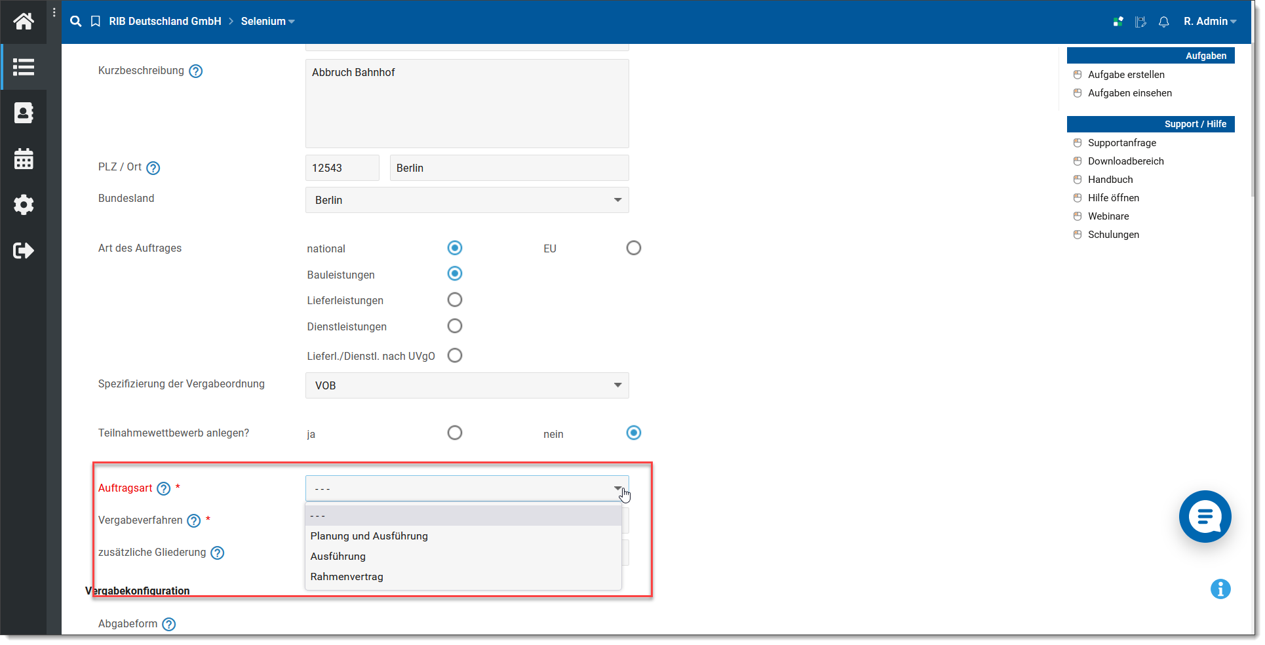1265x645 pixels.
Task: Select Dienstleistungen radio button
Action: click(x=455, y=326)
